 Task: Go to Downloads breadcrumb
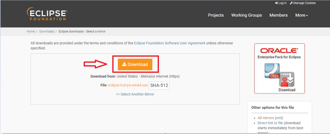(47, 31)
